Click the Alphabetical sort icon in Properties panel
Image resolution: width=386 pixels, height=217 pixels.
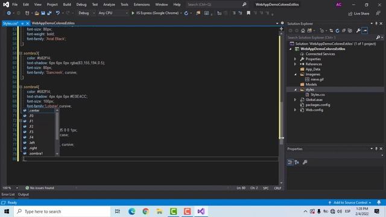pyautogui.click(x=297, y=162)
